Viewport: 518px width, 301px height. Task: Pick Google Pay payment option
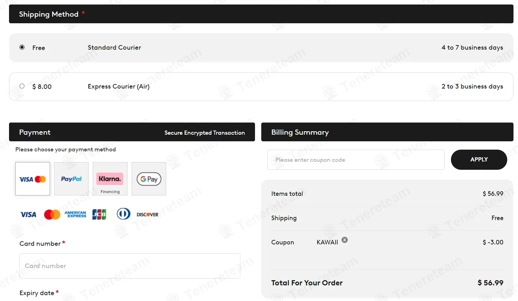coord(149,179)
